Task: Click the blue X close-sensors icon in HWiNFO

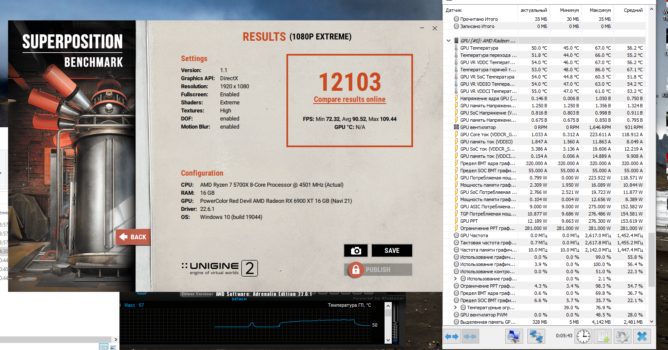Action: coord(642,336)
